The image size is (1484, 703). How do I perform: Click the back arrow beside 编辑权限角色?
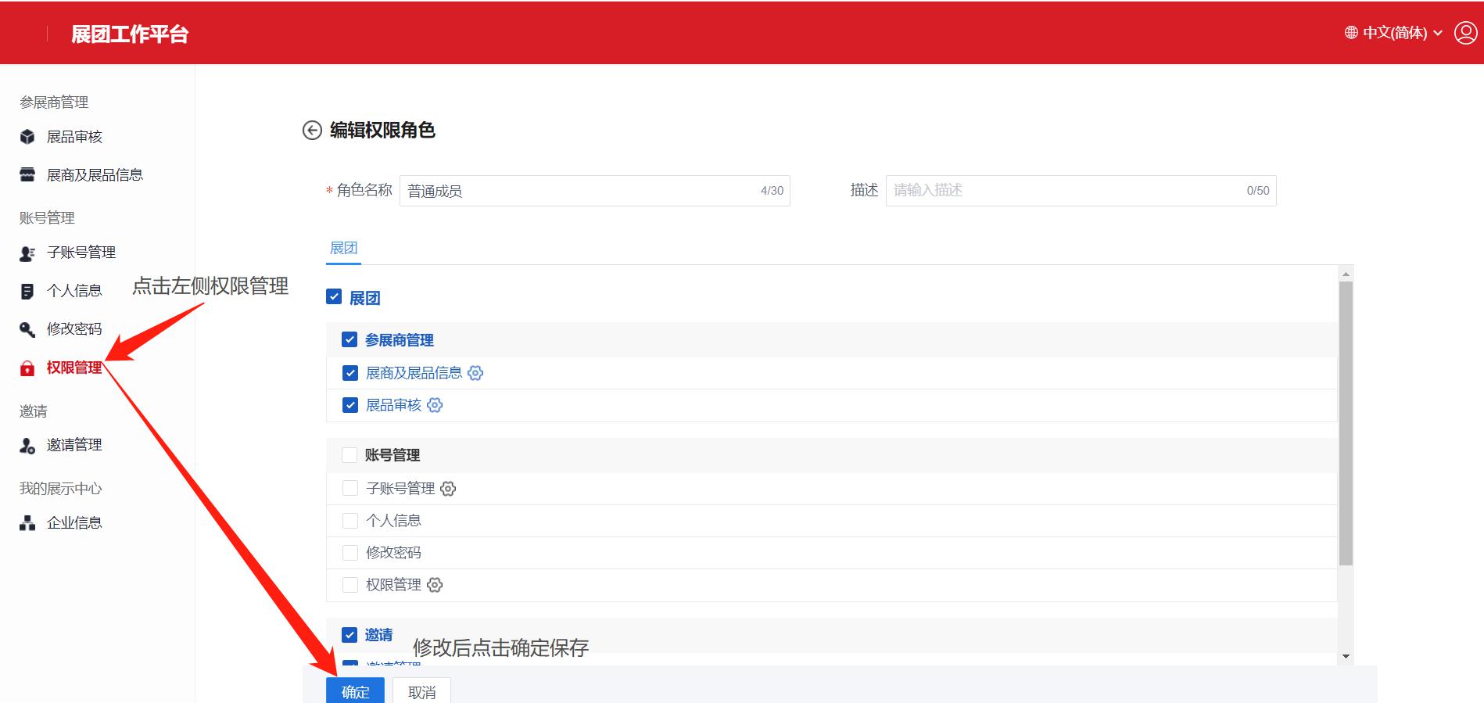[x=312, y=131]
